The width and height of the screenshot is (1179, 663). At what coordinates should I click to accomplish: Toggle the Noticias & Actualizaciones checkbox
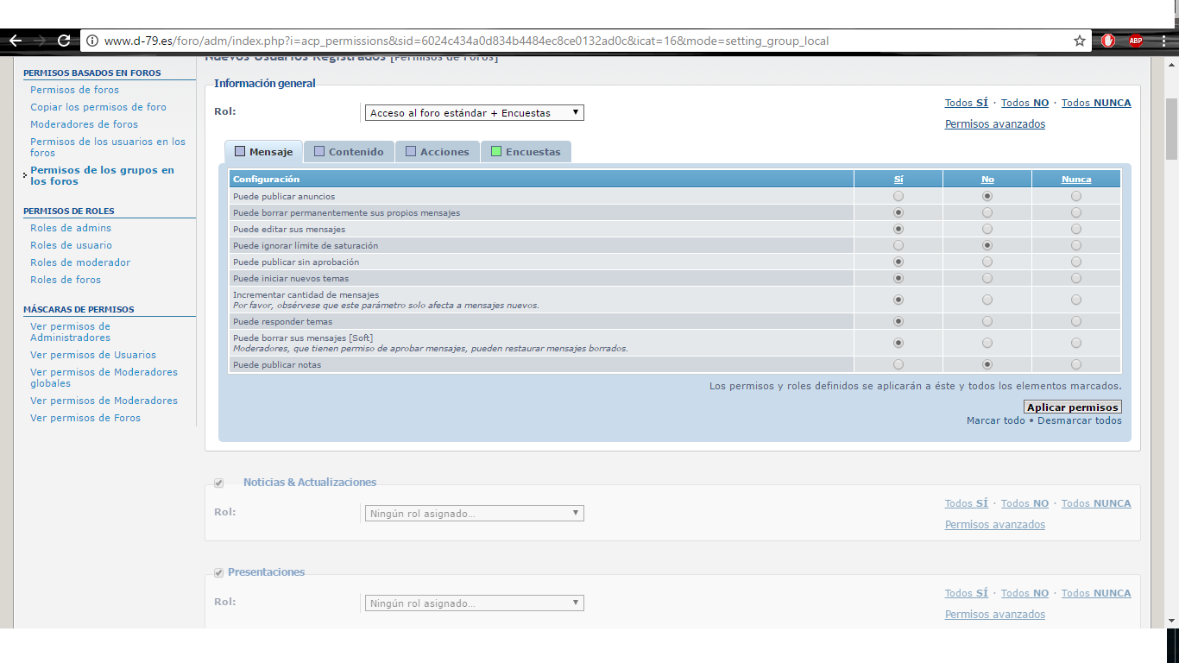tap(219, 483)
